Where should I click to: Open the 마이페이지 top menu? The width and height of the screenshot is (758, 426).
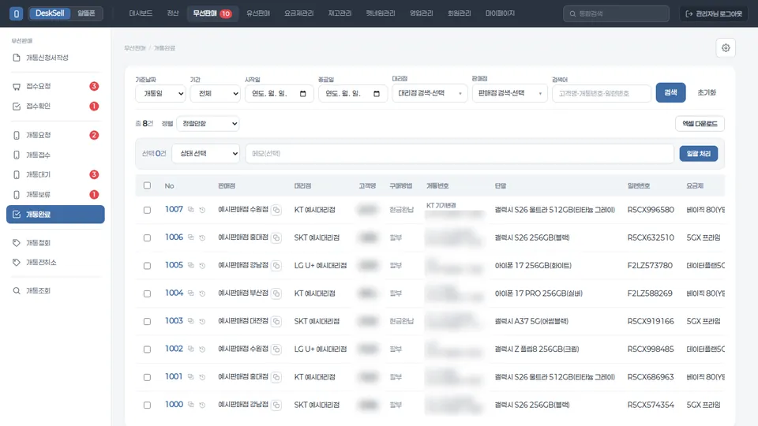500,13
